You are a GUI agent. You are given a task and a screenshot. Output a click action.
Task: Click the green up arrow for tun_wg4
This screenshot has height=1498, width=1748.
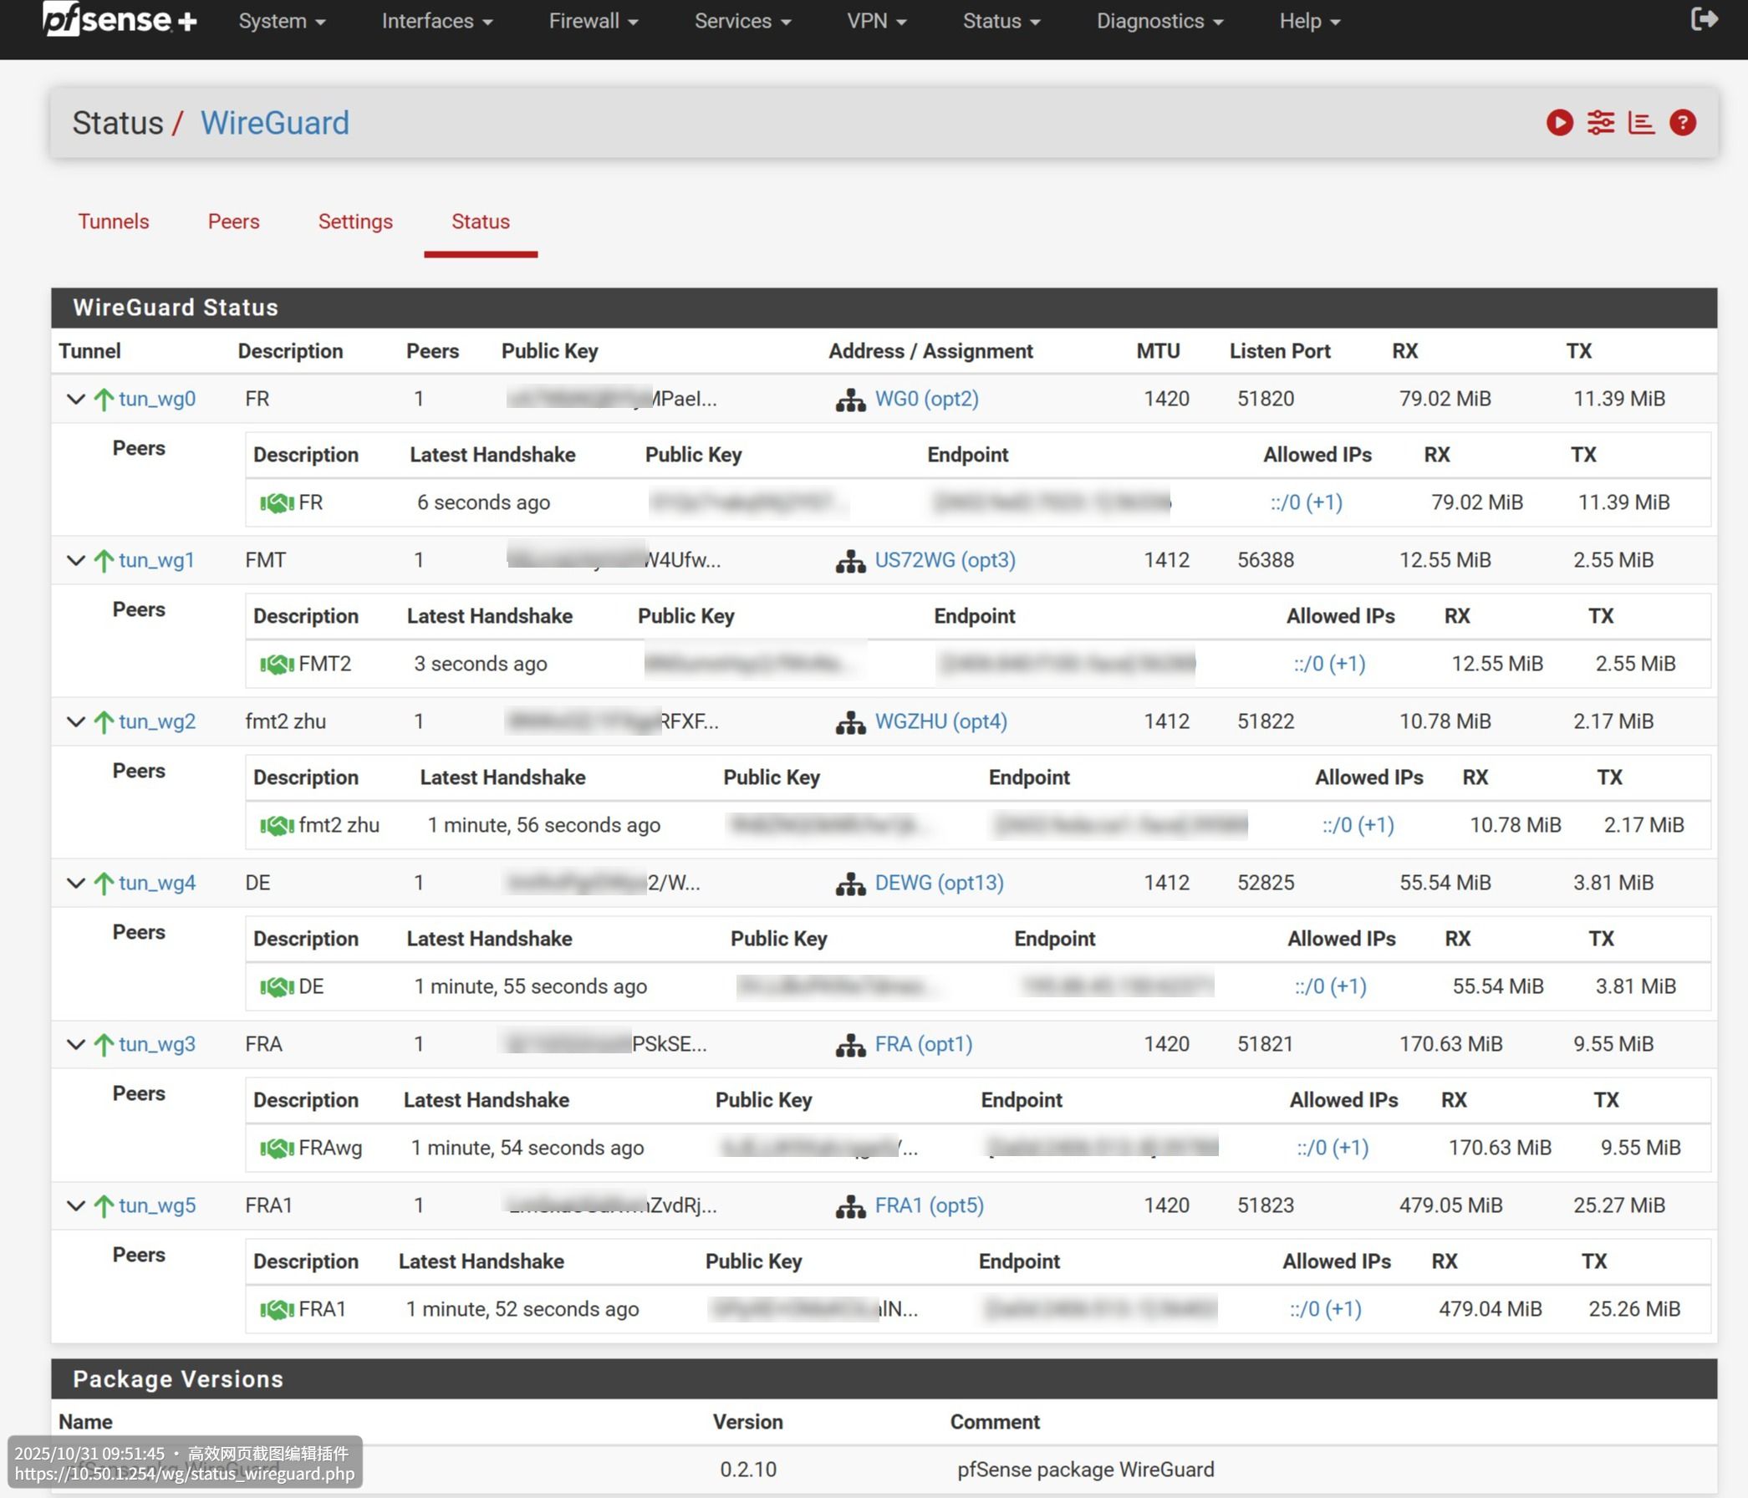coord(104,883)
